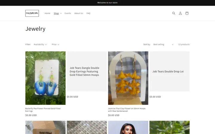This screenshot has height=134, width=215.
Task: Open the Job Tears Double Drop Lei card
Action: coord(170,71)
